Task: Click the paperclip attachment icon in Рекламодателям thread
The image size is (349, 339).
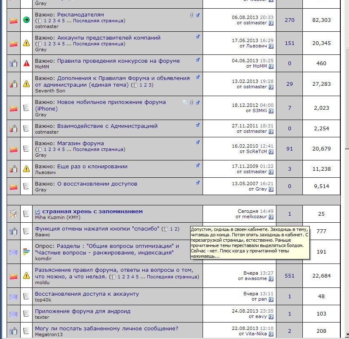Action: (191, 15)
